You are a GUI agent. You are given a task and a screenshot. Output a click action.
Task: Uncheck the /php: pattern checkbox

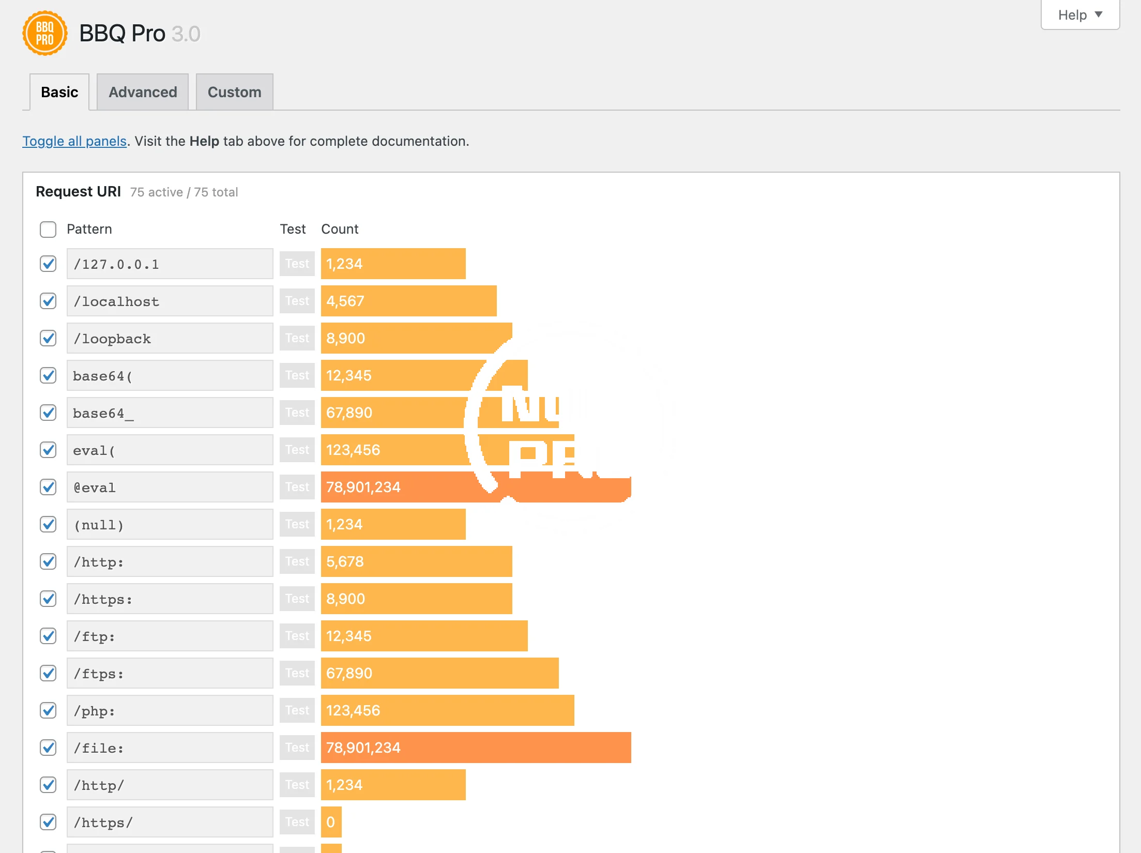48,710
